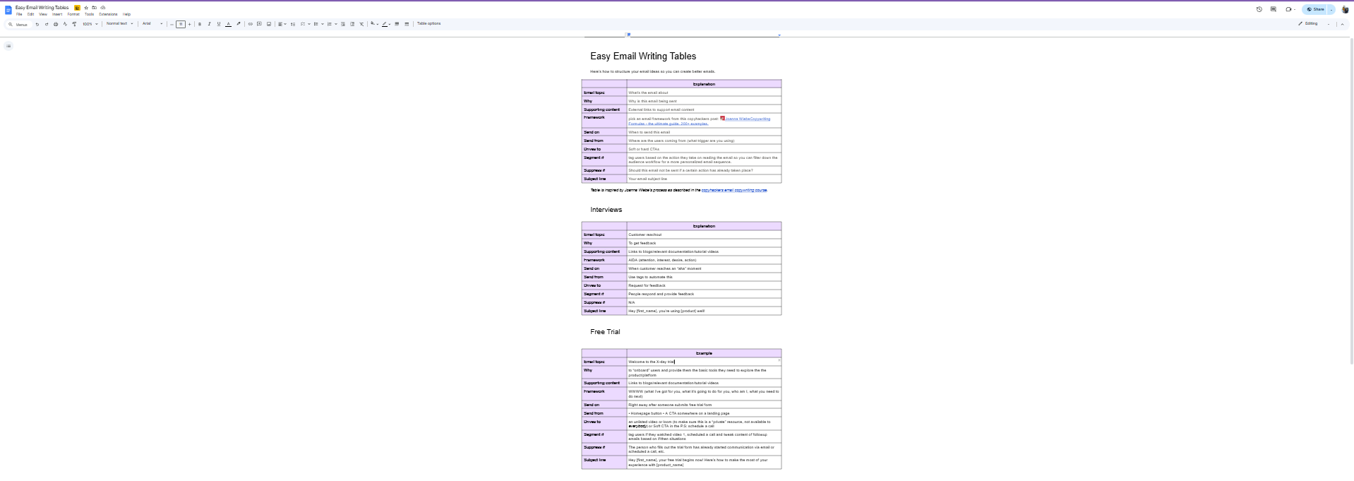This screenshot has width=1354, height=481.
Task: Open highlight color picker
Action: tap(239, 24)
